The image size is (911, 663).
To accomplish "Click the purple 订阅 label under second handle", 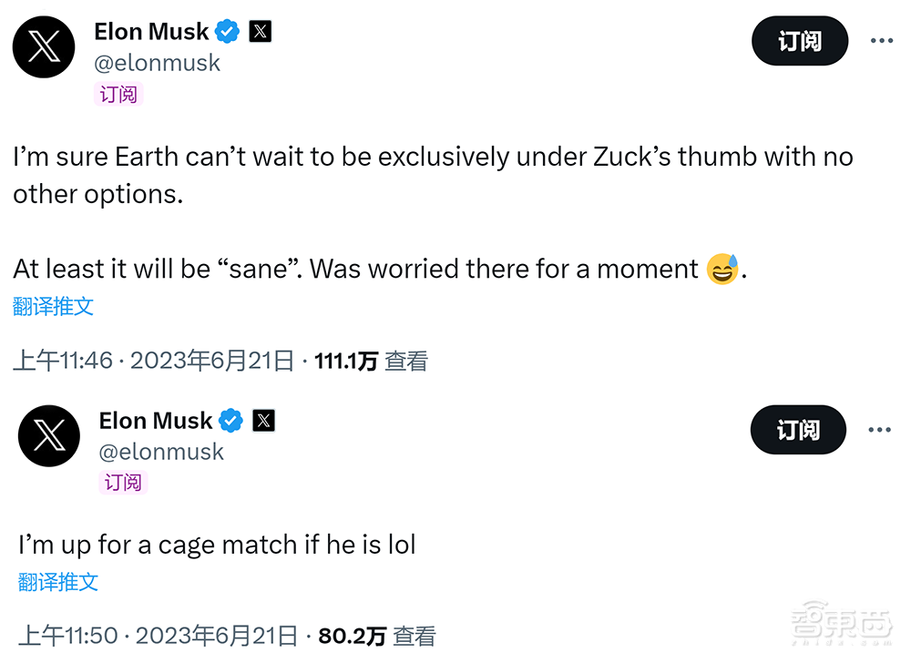I will tap(123, 482).
